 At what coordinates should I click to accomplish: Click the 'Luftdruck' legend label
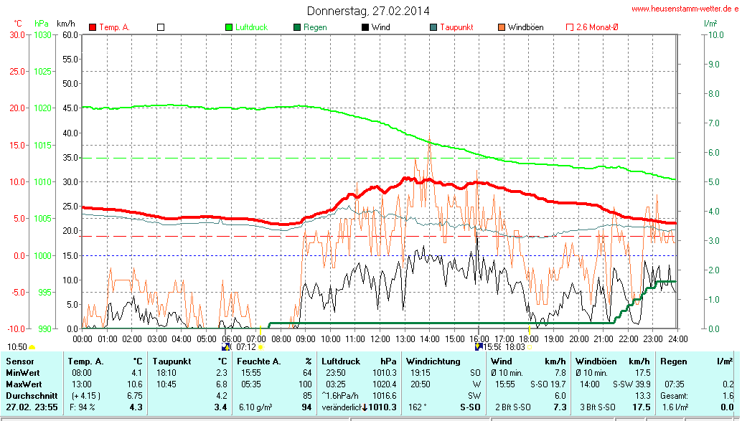click(x=252, y=27)
